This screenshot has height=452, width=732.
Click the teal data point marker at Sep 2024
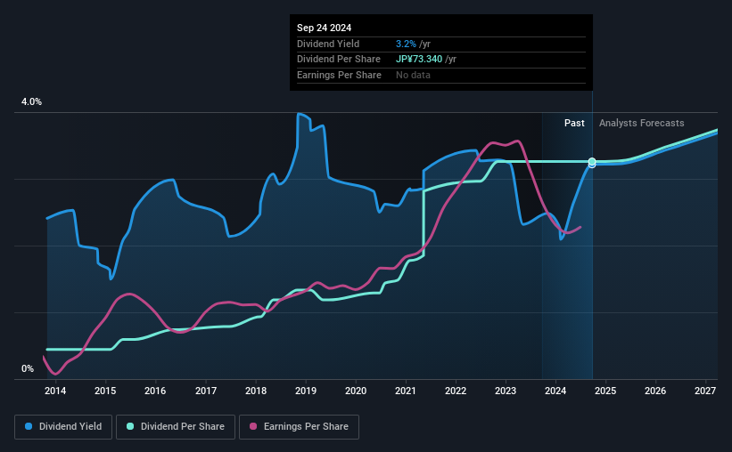[592, 162]
